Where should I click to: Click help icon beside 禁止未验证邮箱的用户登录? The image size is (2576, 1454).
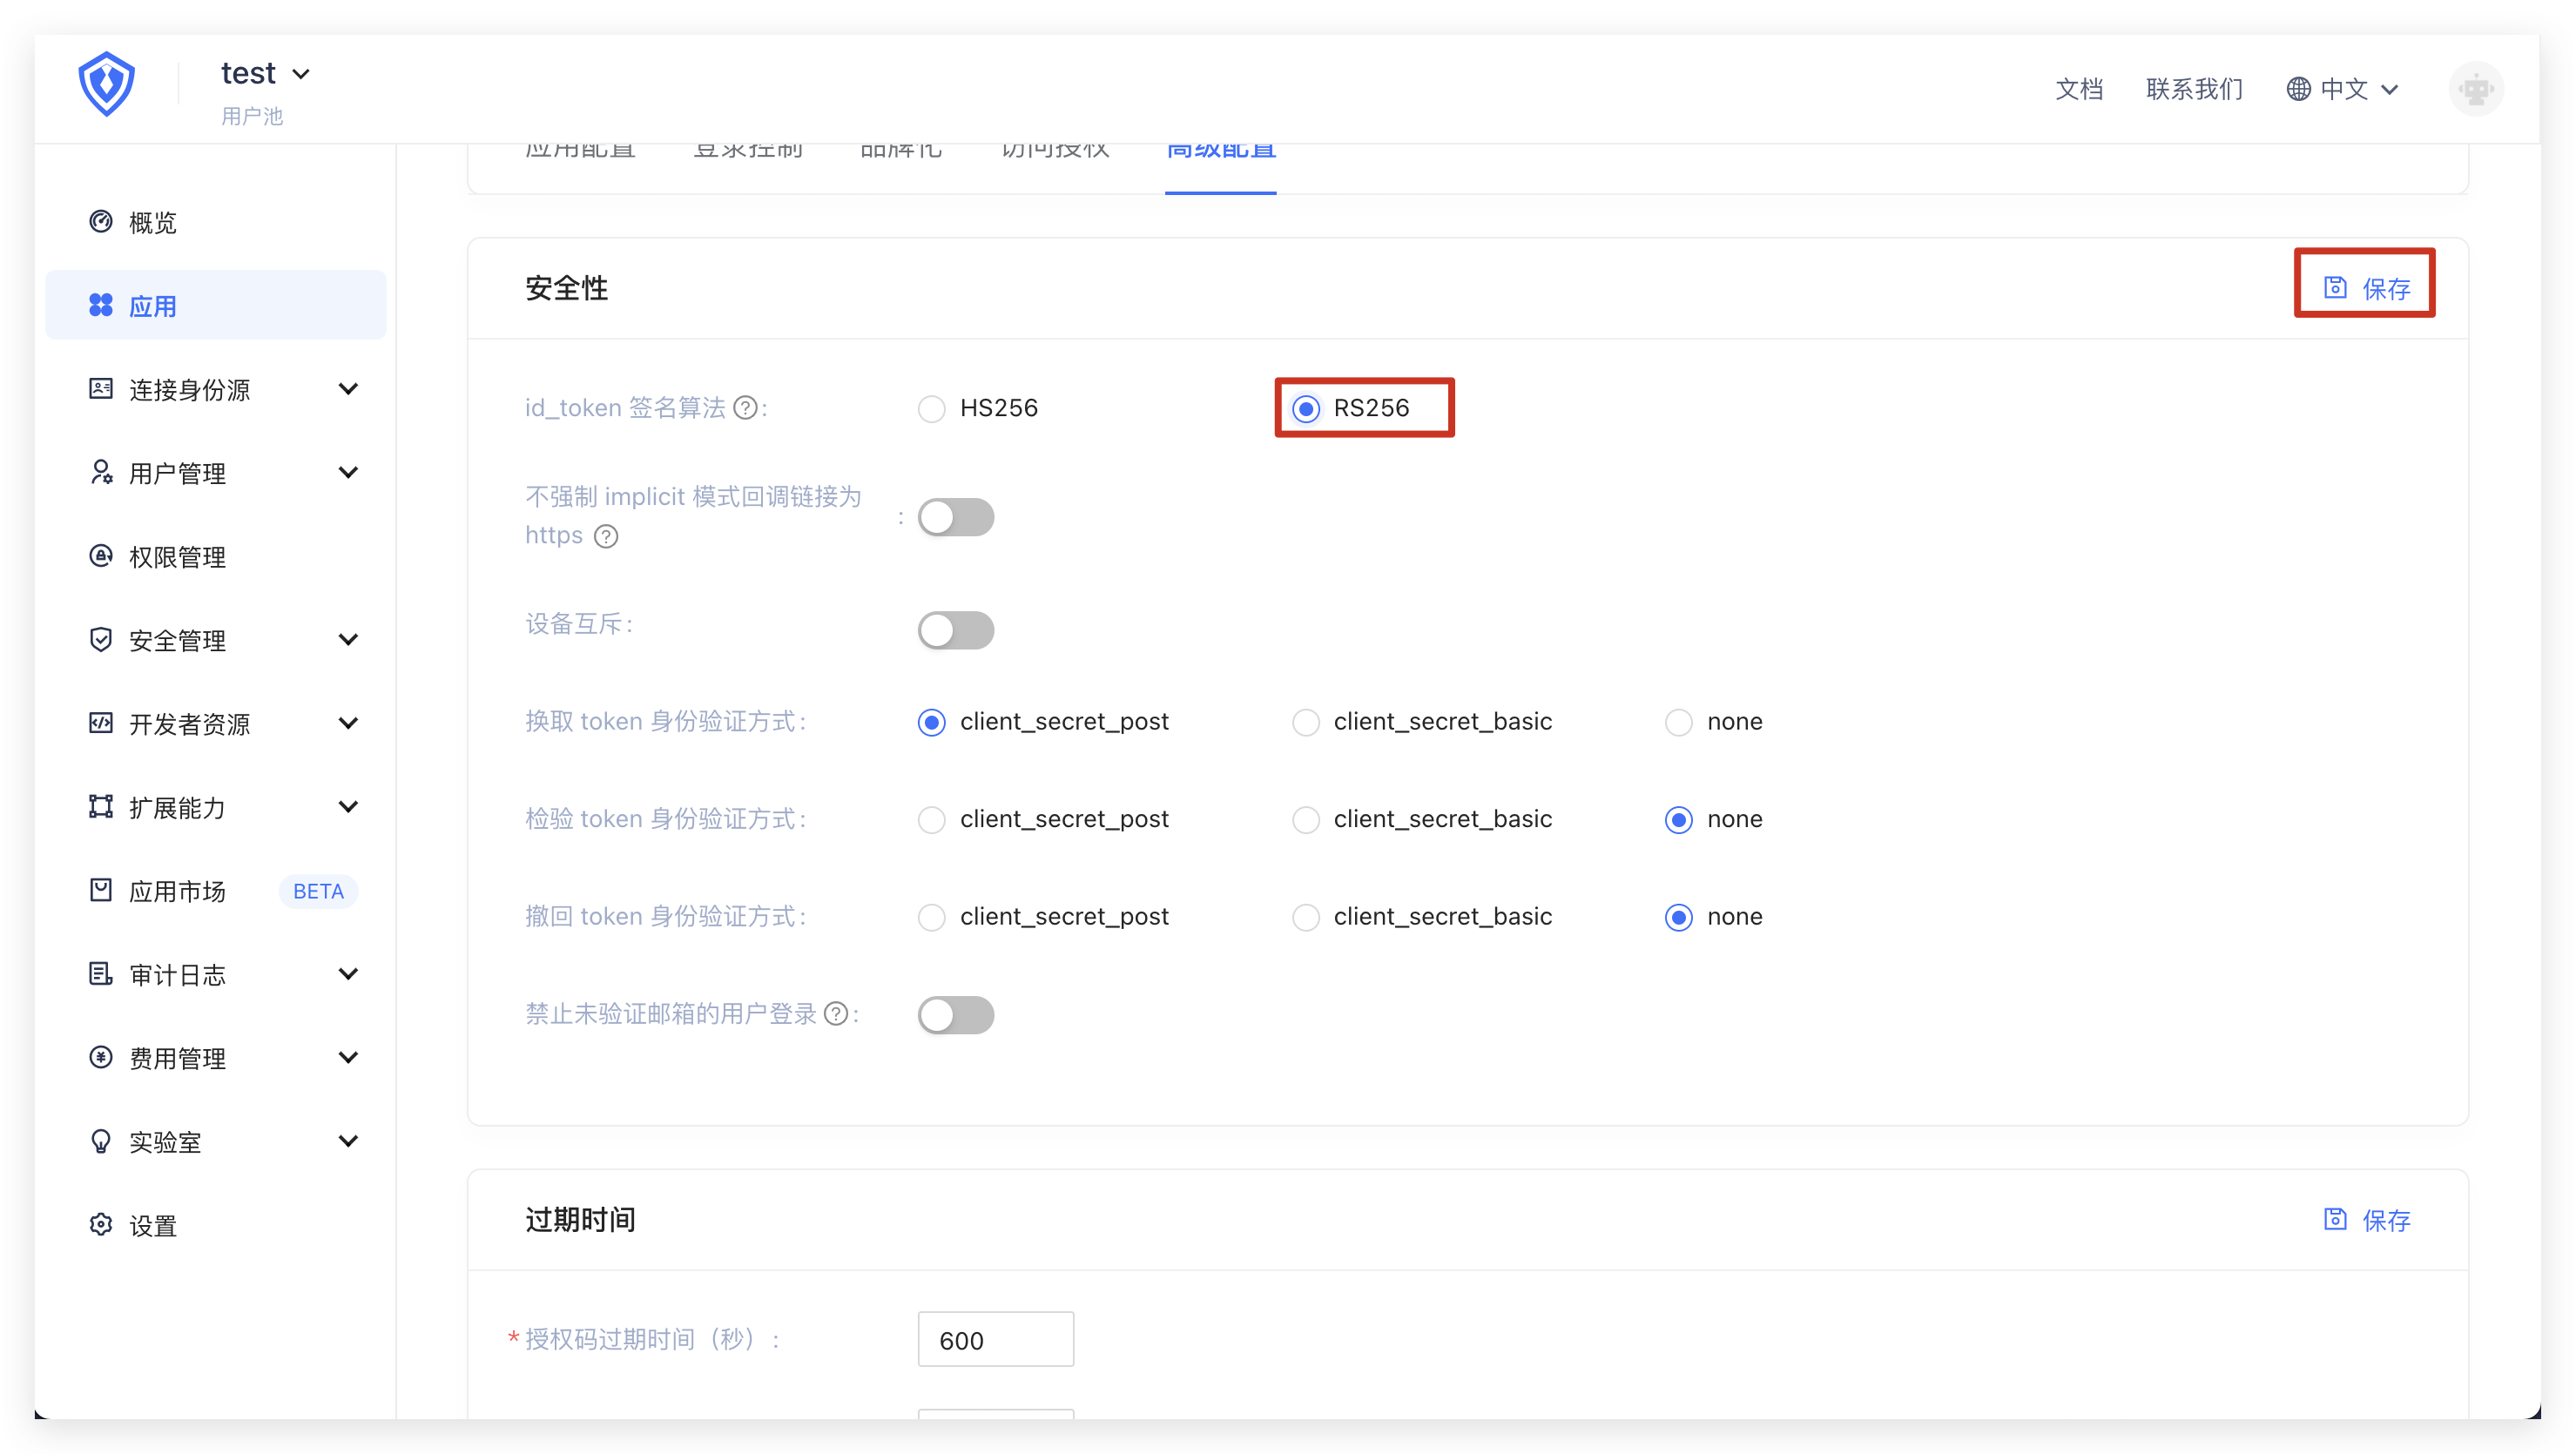[836, 1014]
